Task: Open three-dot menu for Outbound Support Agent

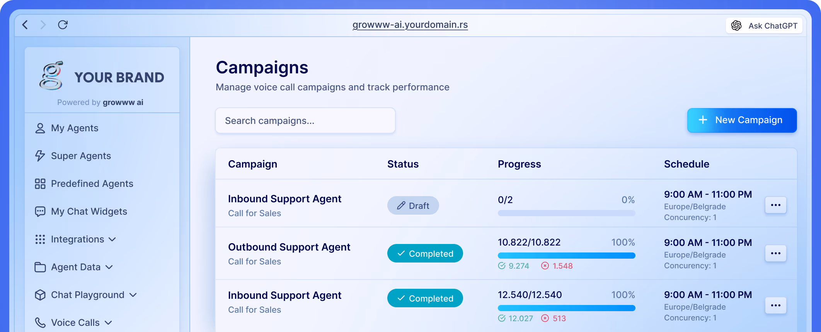Action: click(x=776, y=253)
